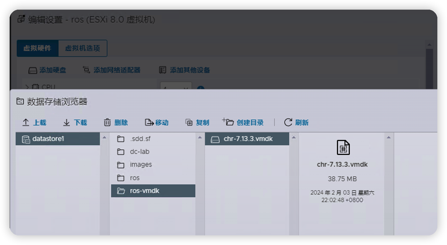Switch to the 虚拟硬件 tab
This screenshot has width=447, height=245.
[38, 48]
